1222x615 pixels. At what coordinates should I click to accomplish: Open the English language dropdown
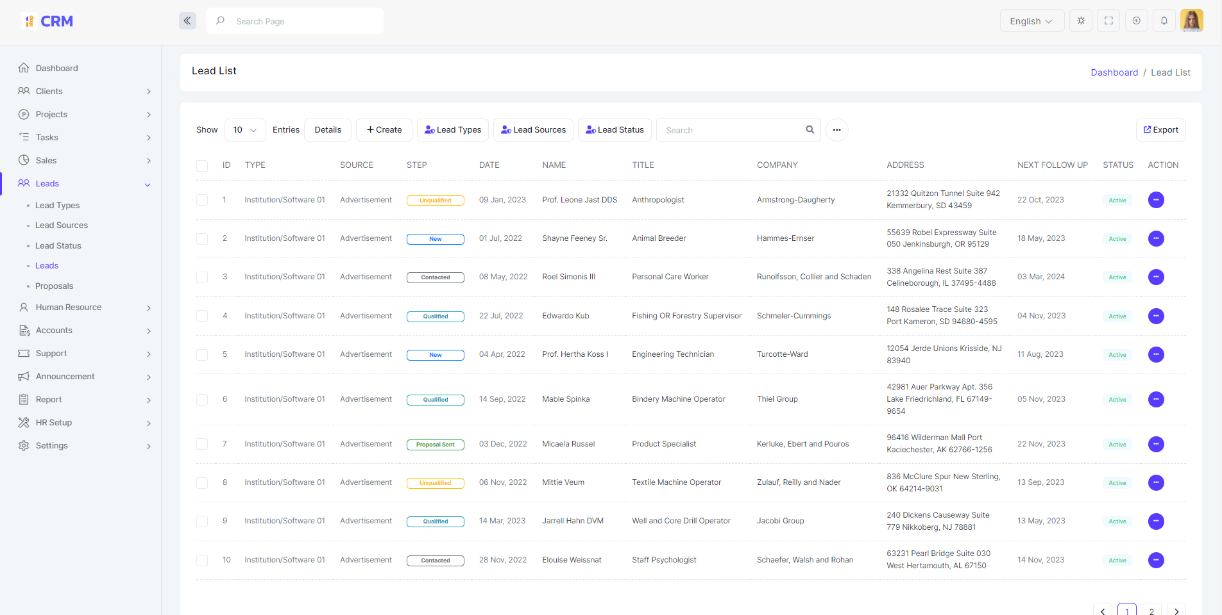coord(1031,20)
